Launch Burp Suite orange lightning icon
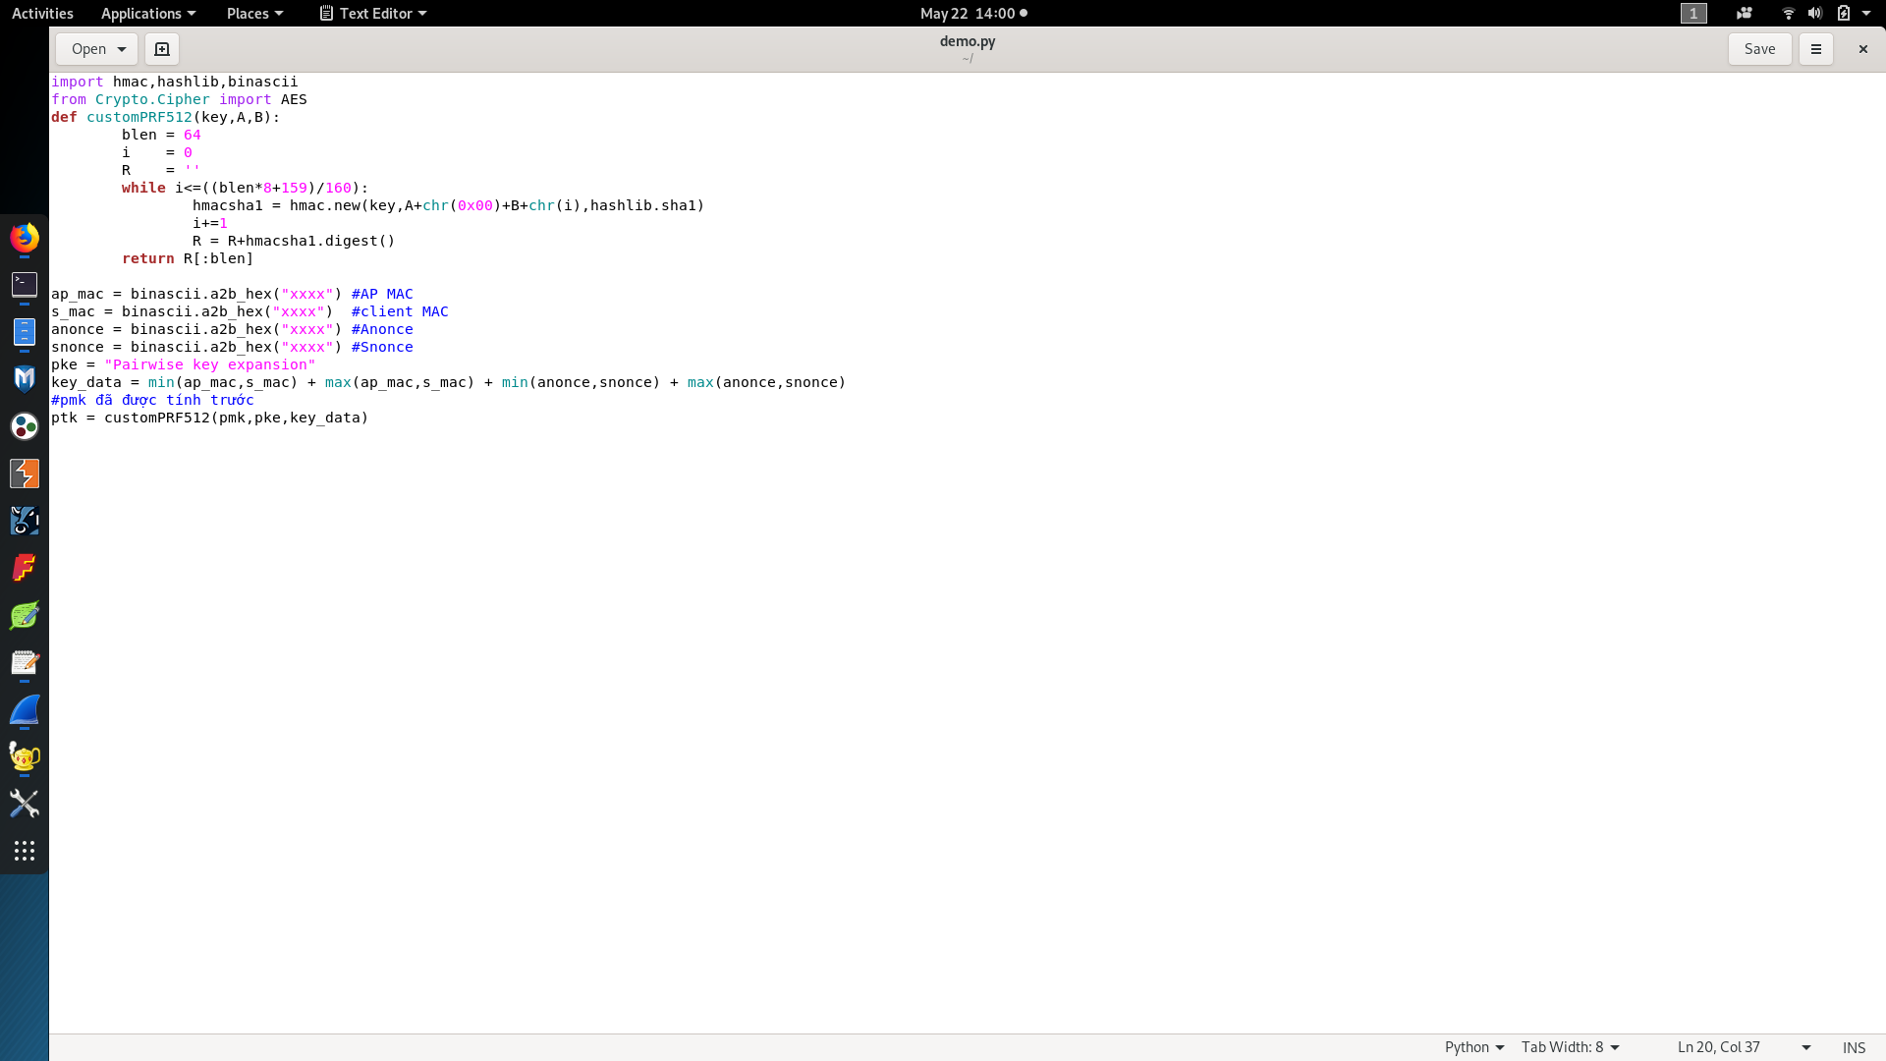The image size is (1886, 1061). (25, 474)
